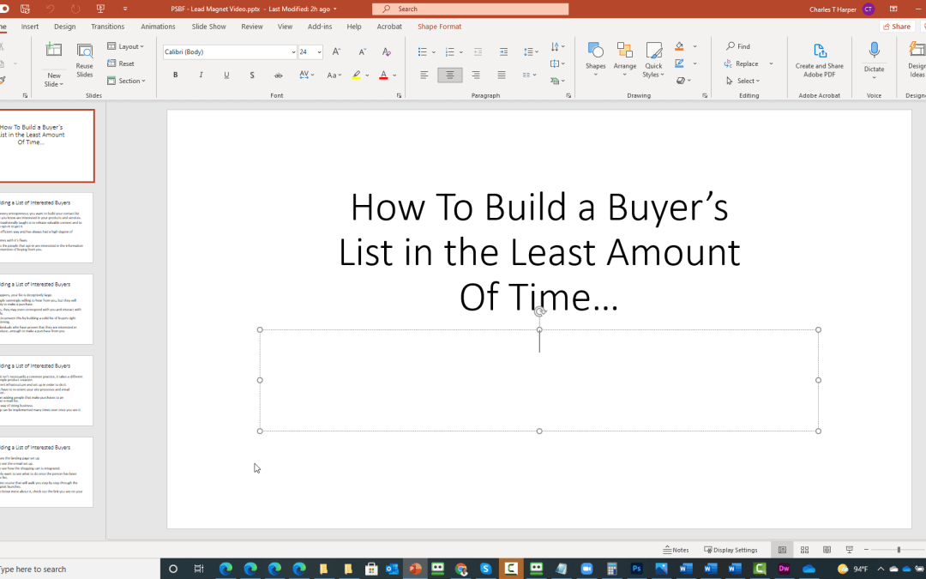Switch to Slide Sorter view

coord(804,550)
